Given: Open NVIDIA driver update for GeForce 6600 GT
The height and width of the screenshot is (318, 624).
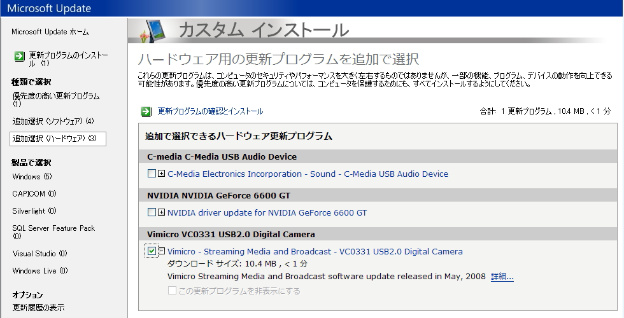Looking at the screenshot, I should tap(267, 212).
